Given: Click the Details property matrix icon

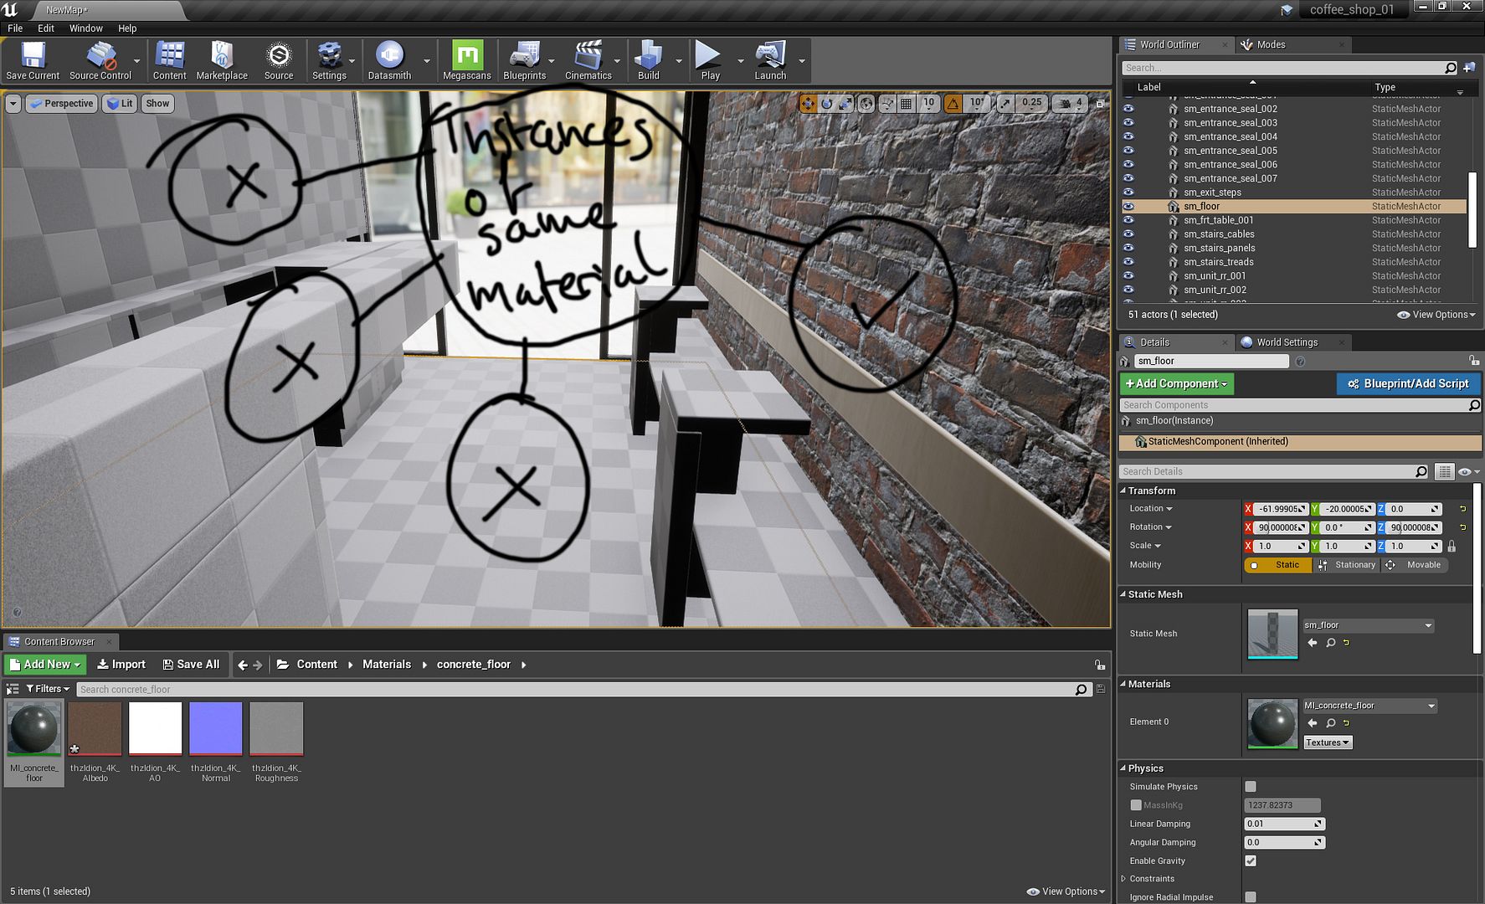Looking at the screenshot, I should (x=1444, y=472).
